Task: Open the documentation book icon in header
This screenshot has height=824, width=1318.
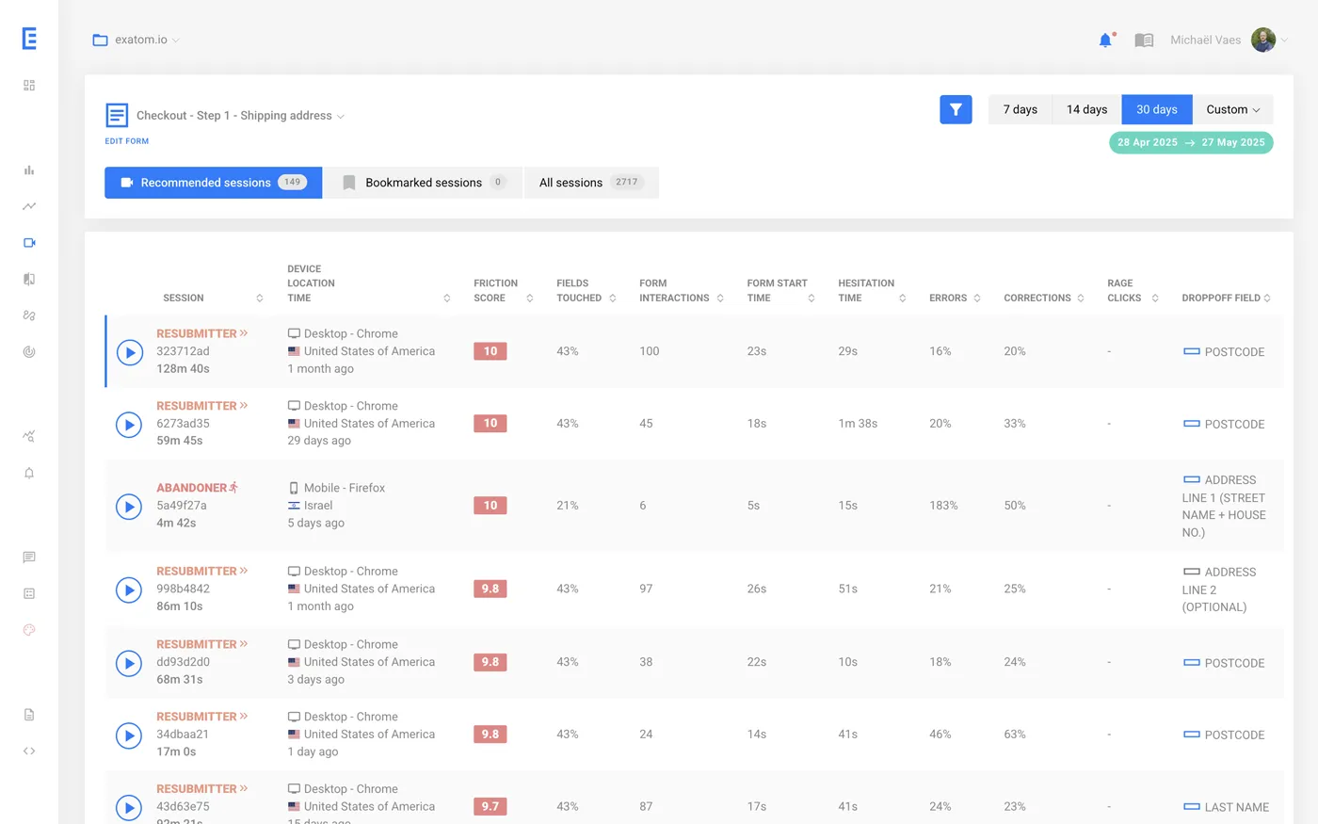Action: 1144,40
